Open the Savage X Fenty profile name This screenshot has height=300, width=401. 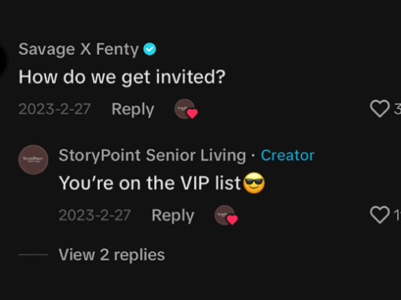pos(79,49)
